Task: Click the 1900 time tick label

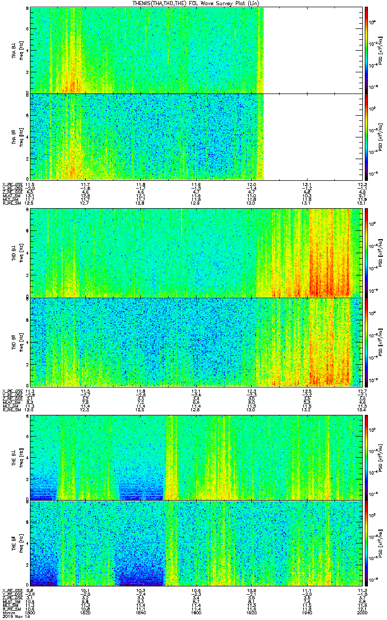Action: [196, 612]
